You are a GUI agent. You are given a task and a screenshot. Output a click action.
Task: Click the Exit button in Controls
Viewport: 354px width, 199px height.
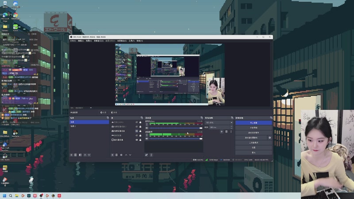pos(254,153)
